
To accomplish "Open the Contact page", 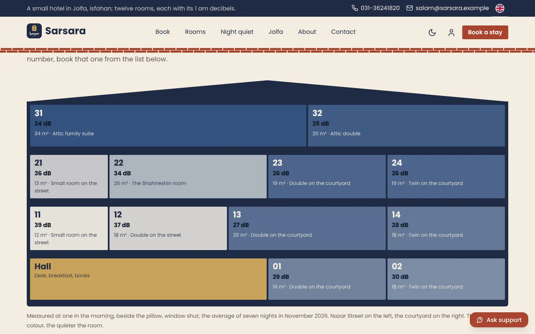I will click(x=343, y=32).
